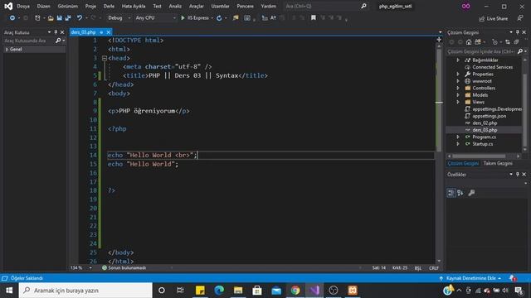Click the switch views icon in Çözüm Gezgini
This screenshot has height=298, width=531.
point(478,42)
